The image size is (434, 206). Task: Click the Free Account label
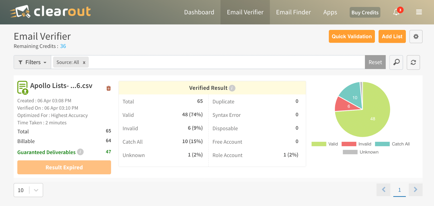click(x=227, y=142)
